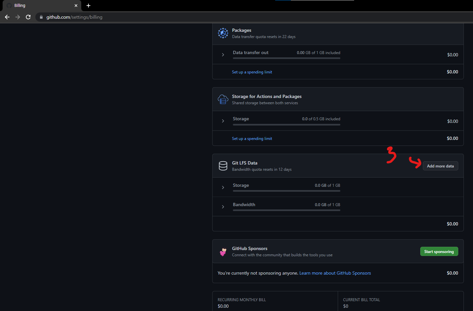Click the browser back arrow
This screenshot has height=311, width=473.
point(7,17)
